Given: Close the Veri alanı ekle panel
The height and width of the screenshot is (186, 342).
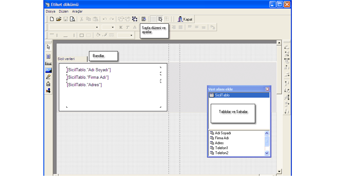Looking at the screenshot, I should (x=267, y=89).
